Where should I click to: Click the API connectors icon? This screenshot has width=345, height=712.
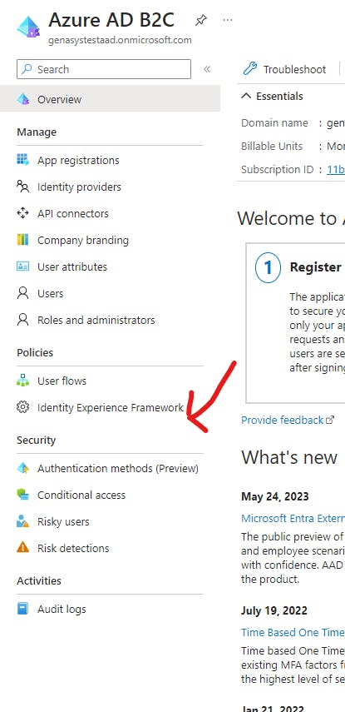[22, 213]
